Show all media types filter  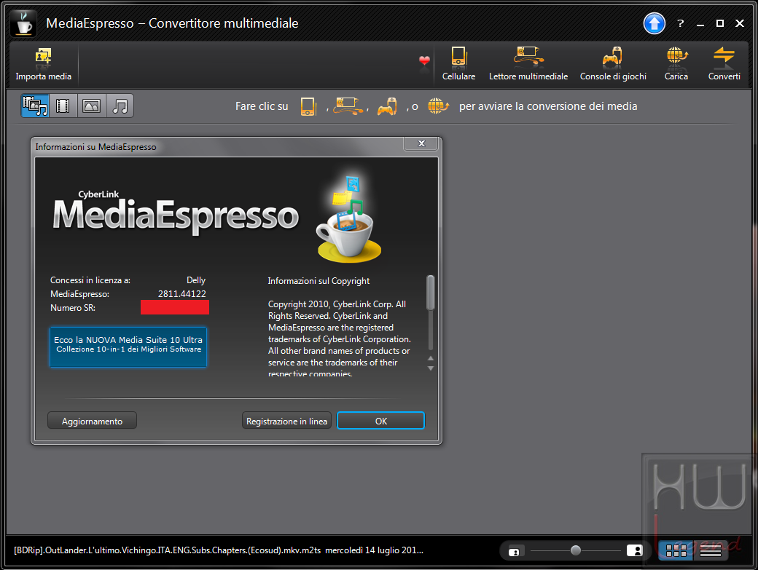pyautogui.click(x=35, y=106)
